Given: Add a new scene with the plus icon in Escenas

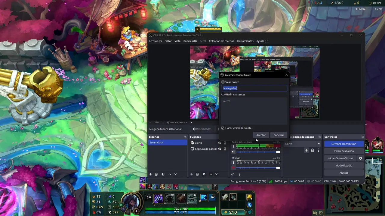Looking at the screenshot, I should [x=151, y=174].
